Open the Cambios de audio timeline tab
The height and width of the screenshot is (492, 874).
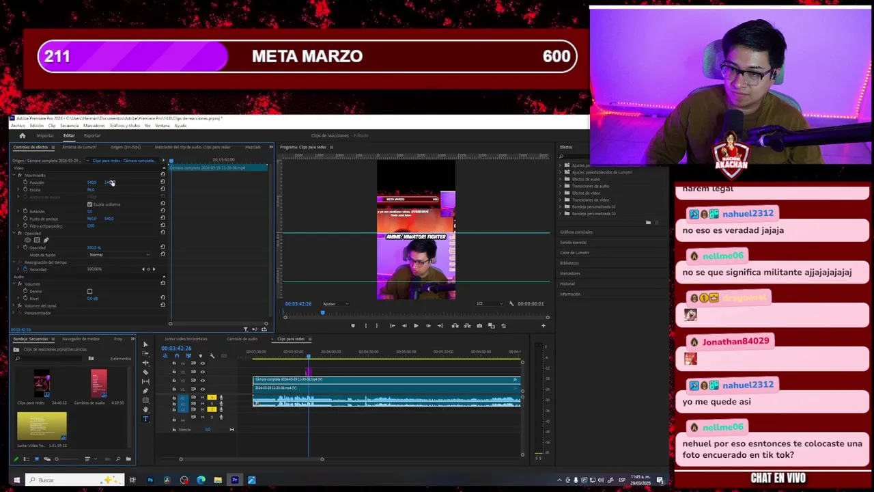click(x=242, y=339)
